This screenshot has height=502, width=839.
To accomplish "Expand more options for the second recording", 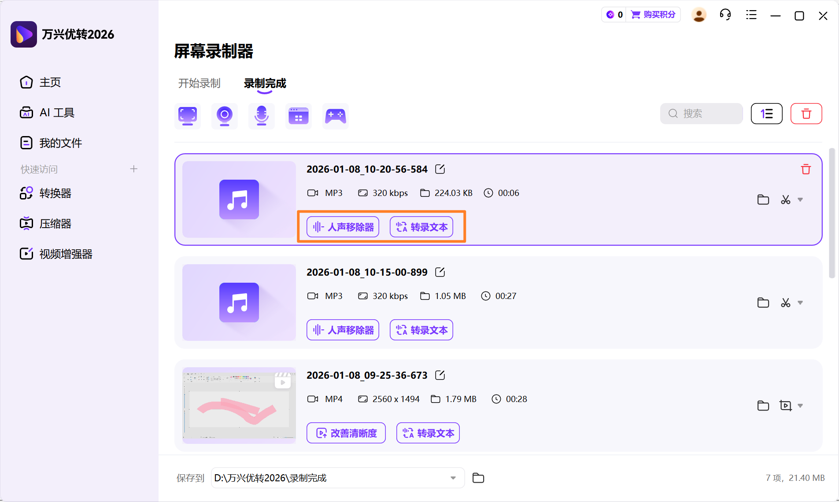I will click(x=799, y=303).
